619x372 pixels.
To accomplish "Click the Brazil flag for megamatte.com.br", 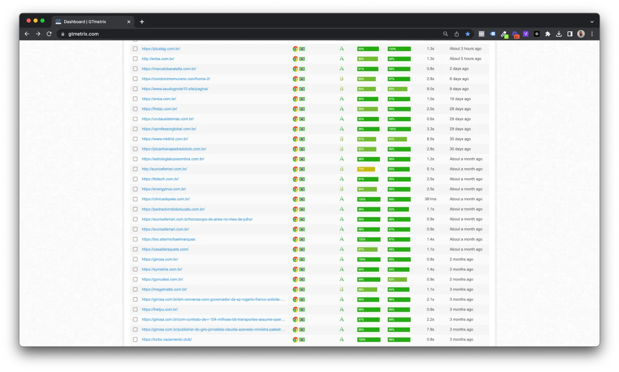I will (x=302, y=290).
